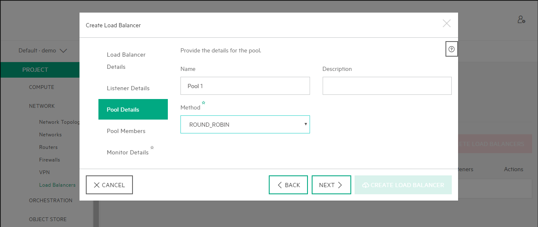
Task: Click the Next button
Action: coord(331,185)
